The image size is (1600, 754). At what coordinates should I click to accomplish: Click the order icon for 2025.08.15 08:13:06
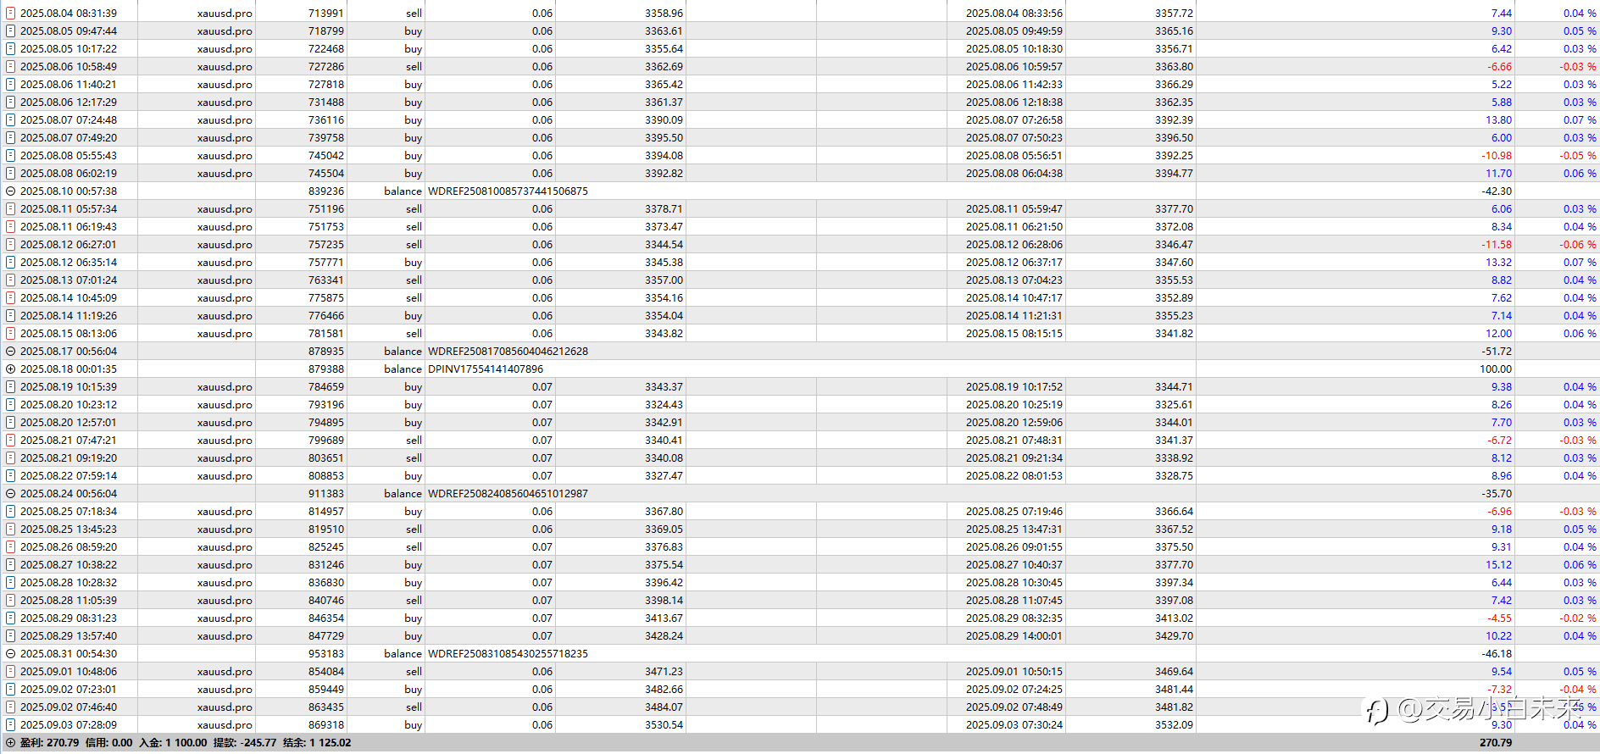click(x=11, y=333)
